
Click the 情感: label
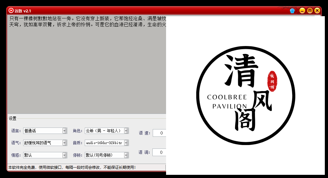(16, 155)
